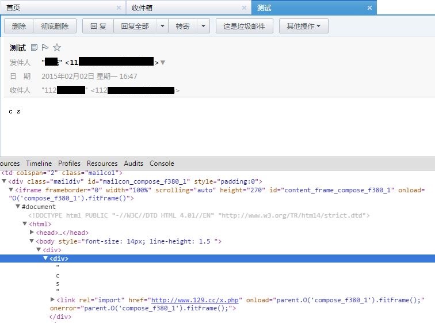Close the 收件箱 tab
The width and height of the screenshot is (435, 323).
(x=244, y=7)
